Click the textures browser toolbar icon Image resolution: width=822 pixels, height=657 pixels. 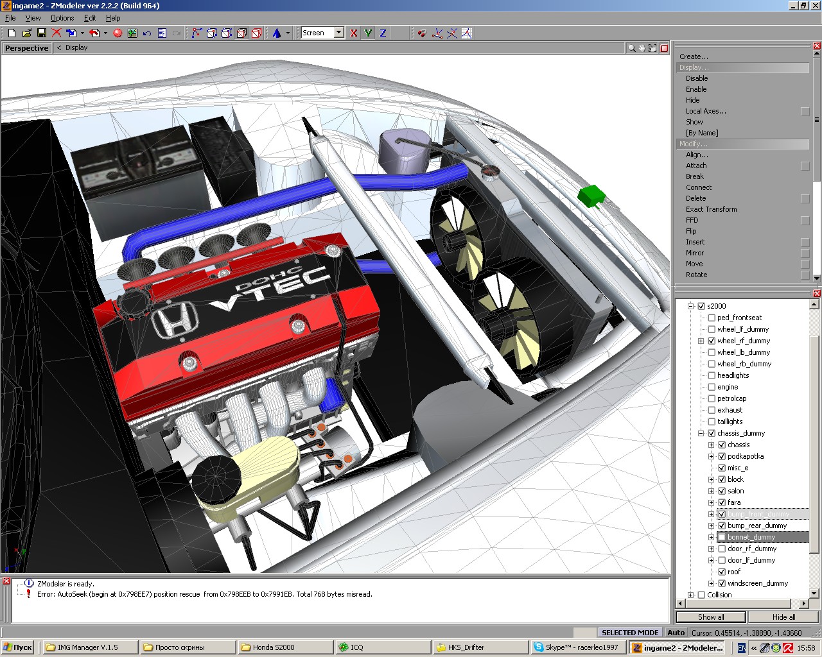(x=132, y=33)
